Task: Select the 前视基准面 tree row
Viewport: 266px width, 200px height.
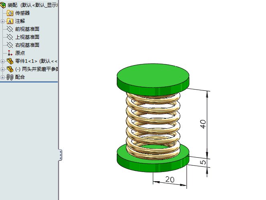Action: (x=27, y=29)
